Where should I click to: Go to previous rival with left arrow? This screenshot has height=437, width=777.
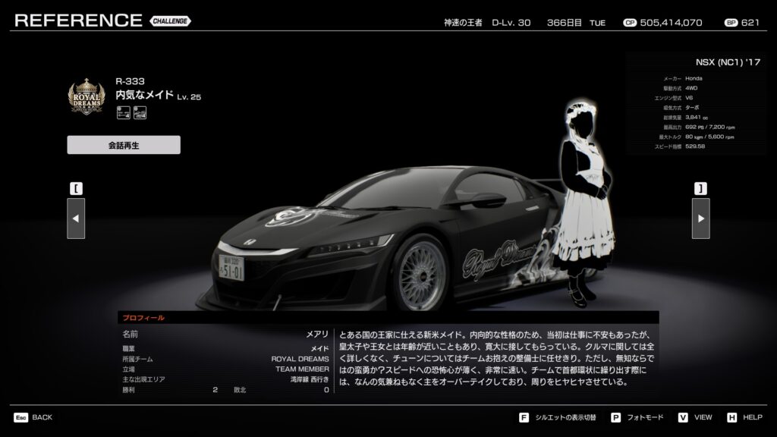point(76,218)
